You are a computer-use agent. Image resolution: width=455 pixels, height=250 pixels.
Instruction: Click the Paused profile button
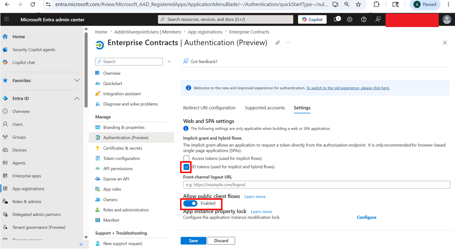tap(425, 5)
